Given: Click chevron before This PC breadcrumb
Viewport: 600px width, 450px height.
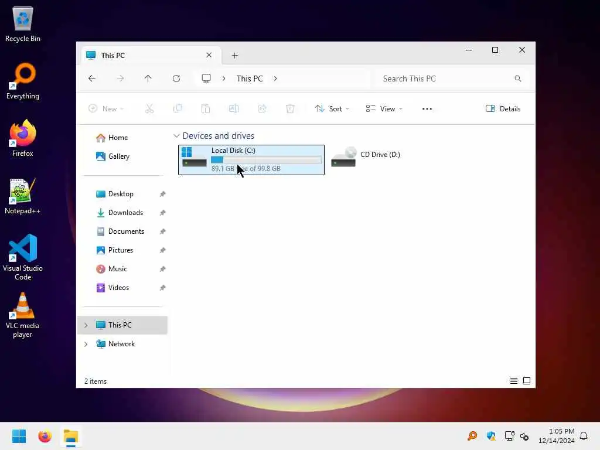Looking at the screenshot, I should pos(224,79).
